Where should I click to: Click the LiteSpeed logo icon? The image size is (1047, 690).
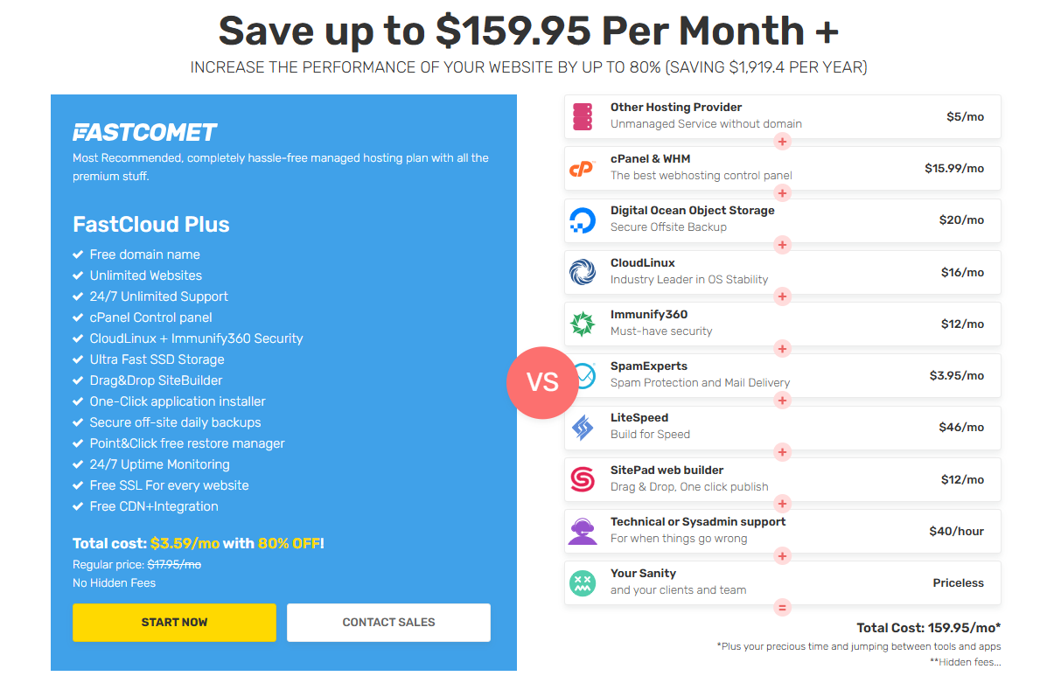pos(583,427)
